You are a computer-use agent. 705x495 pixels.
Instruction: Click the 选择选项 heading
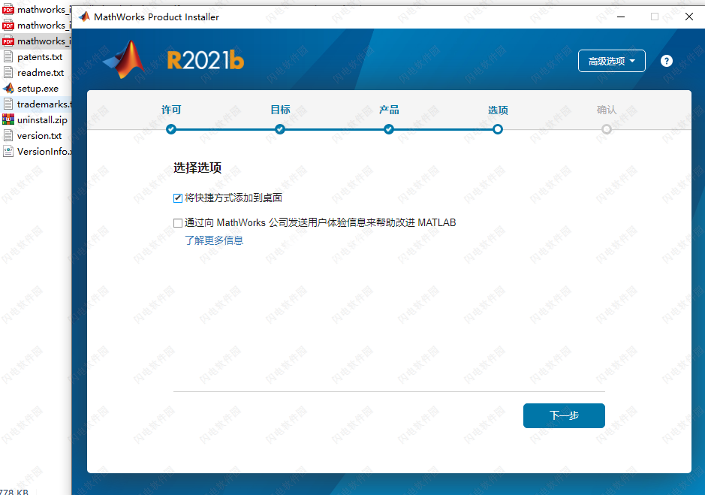(197, 168)
